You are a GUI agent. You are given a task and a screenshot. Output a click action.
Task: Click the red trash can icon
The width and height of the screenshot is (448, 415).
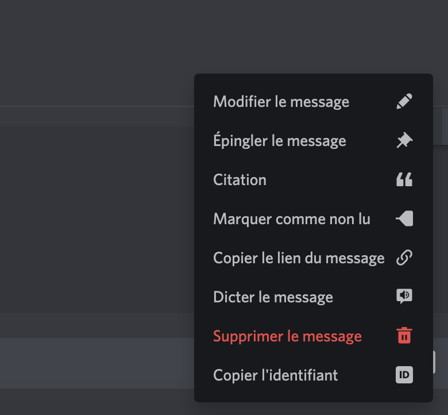pos(404,336)
